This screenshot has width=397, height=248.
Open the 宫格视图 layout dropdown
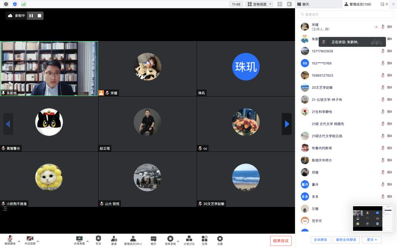(259, 4)
